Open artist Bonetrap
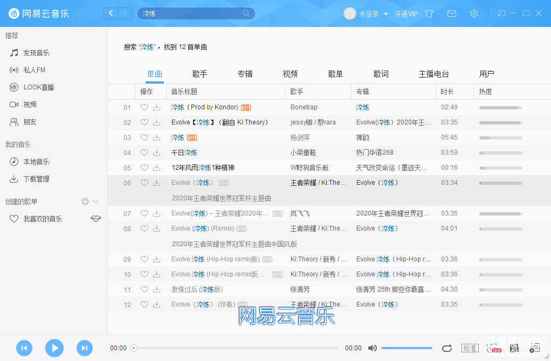 304,107
